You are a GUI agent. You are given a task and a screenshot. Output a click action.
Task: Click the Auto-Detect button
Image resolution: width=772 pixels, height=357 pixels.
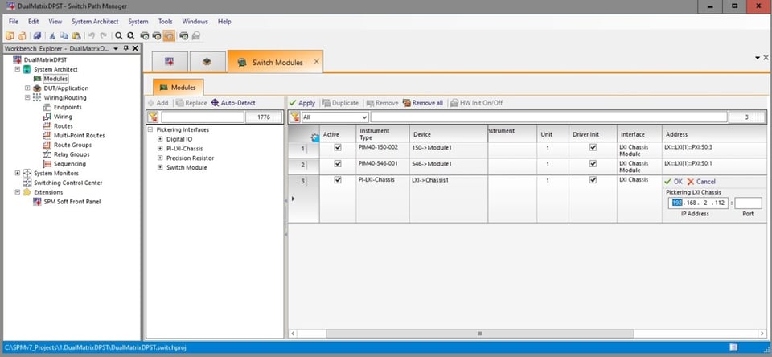point(233,103)
